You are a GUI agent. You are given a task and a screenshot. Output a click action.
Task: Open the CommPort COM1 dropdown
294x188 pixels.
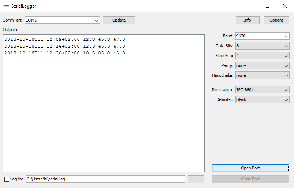click(x=62, y=20)
